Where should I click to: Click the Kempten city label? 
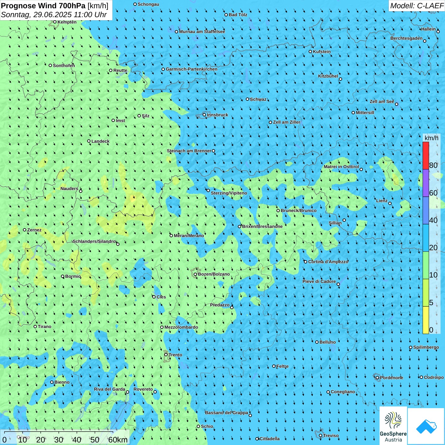(x=67, y=22)
